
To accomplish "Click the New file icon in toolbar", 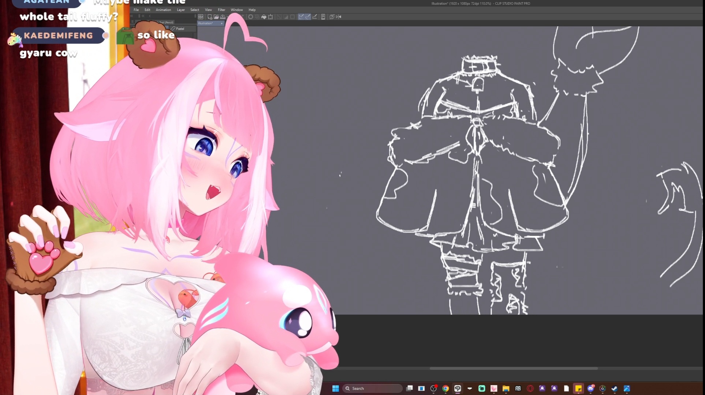I will 210,17.
